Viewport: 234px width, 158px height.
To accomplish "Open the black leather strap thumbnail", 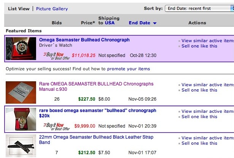I will tap(21, 146).
